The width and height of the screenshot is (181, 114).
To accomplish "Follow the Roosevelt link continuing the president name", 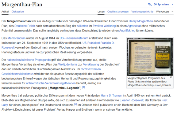I will click(8, 48).
